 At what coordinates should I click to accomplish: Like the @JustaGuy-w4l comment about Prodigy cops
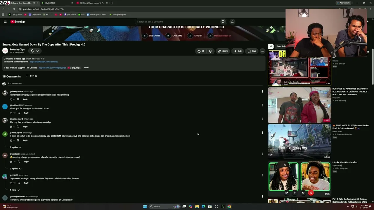coord(11,141)
